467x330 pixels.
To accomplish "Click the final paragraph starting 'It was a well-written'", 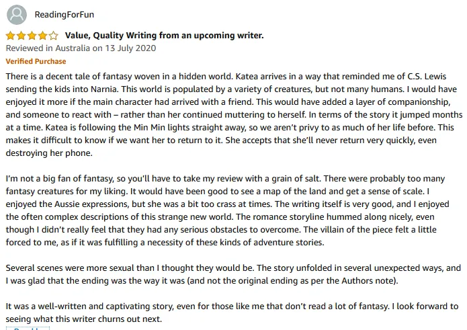I will (232, 313).
